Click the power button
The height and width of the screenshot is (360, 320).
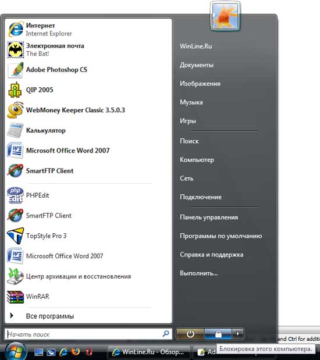190,334
